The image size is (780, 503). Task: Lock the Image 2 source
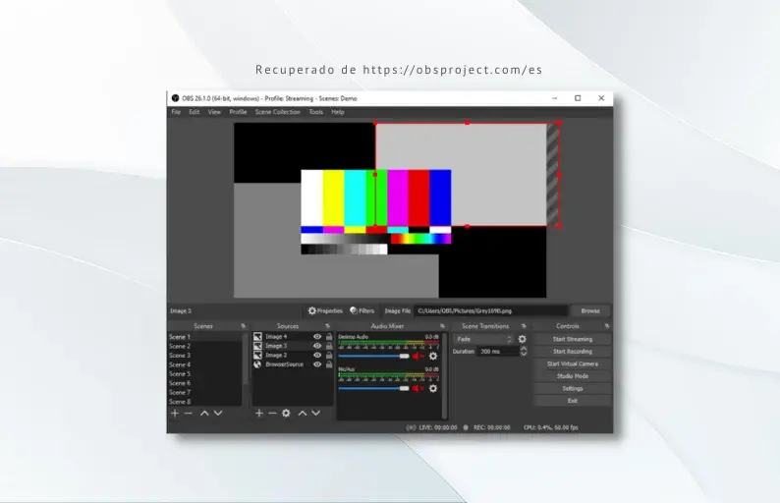329,356
